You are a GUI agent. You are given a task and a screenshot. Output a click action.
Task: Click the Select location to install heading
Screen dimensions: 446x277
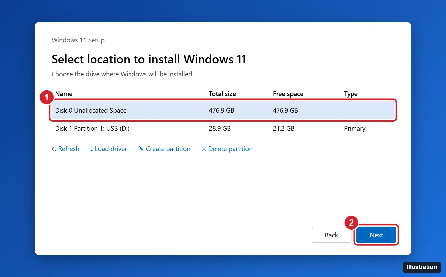tap(149, 59)
